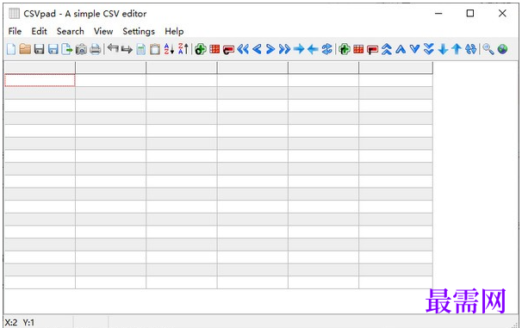Open the Settings menu
This screenshot has height=328, width=522.
coord(139,31)
